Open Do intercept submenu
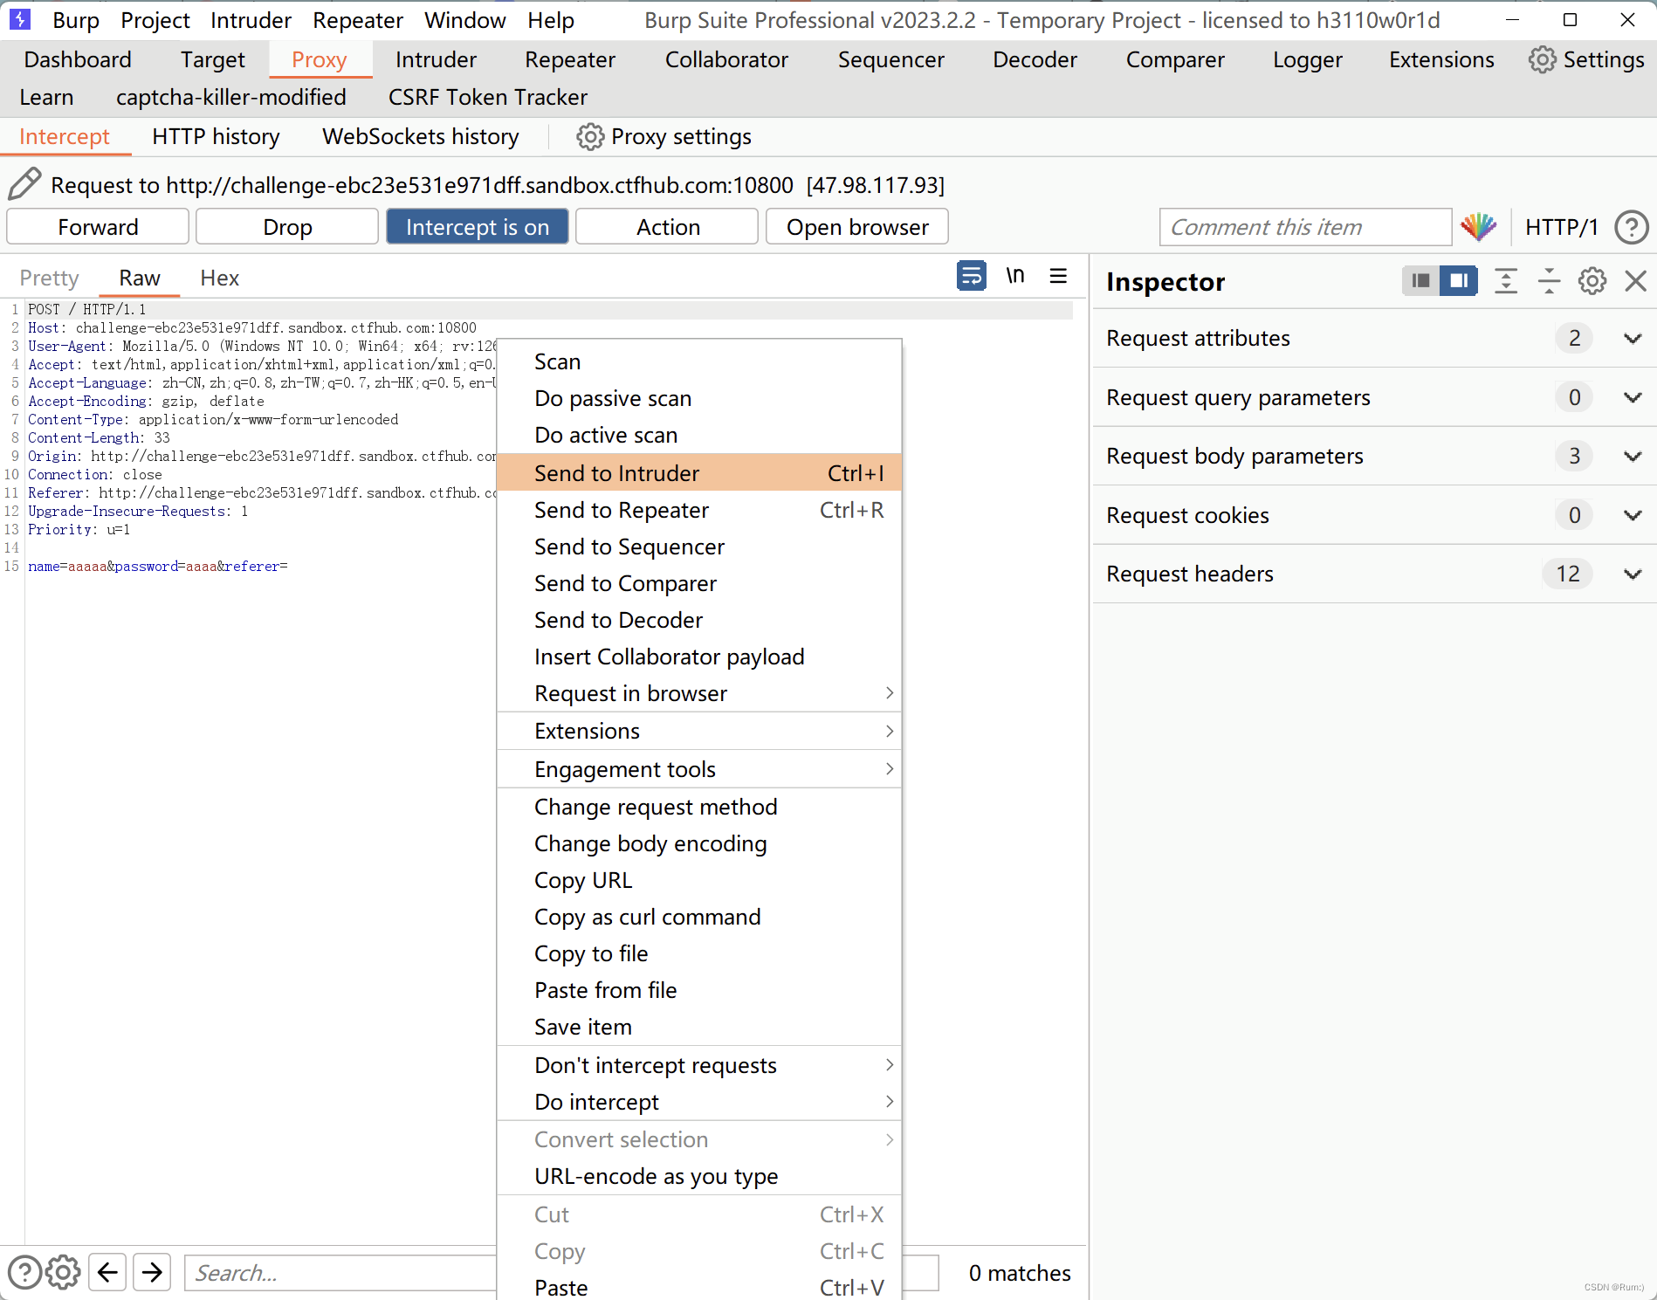This screenshot has height=1300, width=1657. click(x=699, y=1102)
